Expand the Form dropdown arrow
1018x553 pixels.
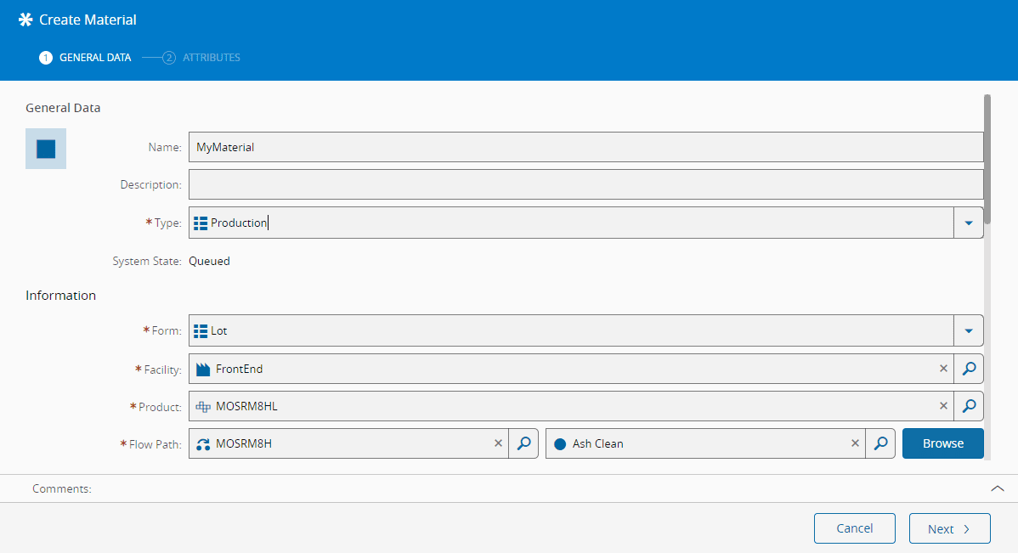[x=969, y=330]
